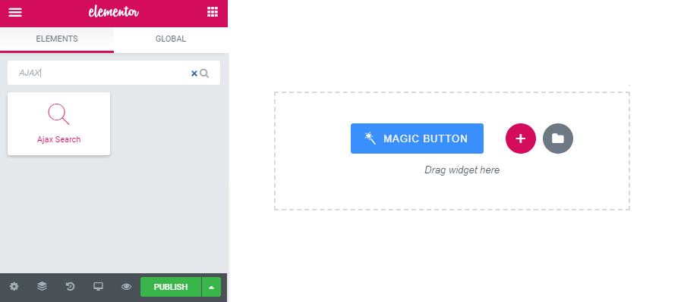Image resolution: width=681 pixels, height=302 pixels.
Task: Clear the widget search with the X icon
Action: click(194, 73)
